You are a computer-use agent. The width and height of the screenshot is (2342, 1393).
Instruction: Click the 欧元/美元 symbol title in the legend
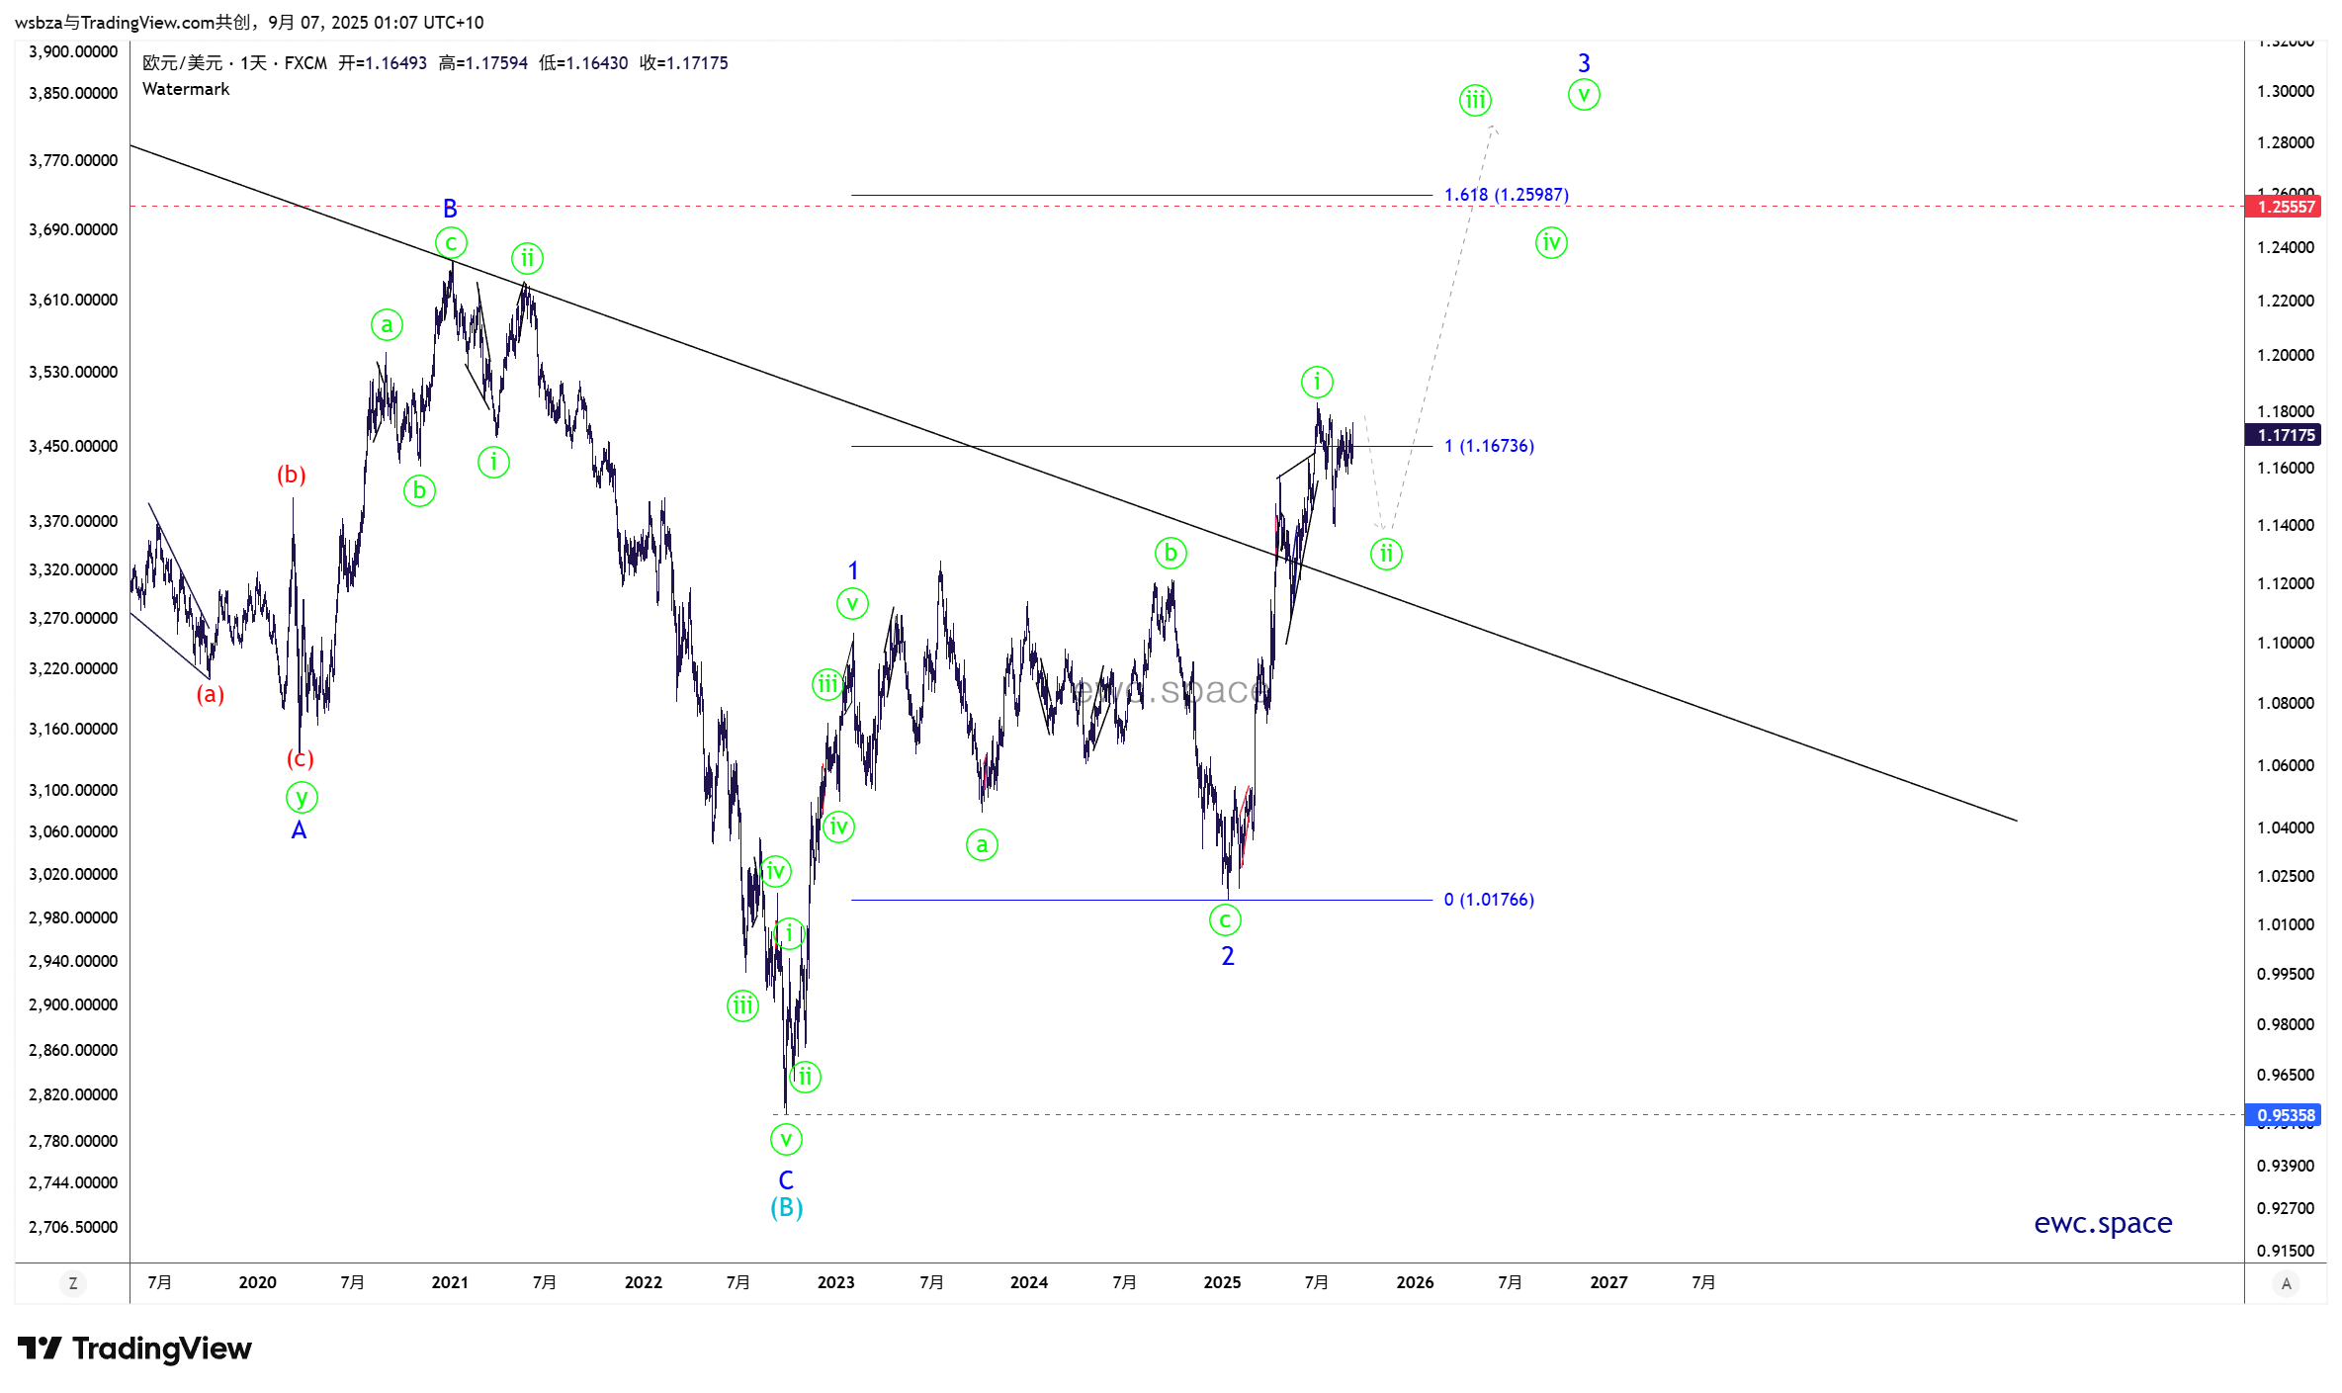pyautogui.click(x=183, y=63)
